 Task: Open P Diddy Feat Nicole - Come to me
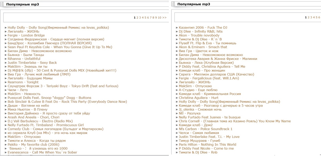(x=206, y=149)
